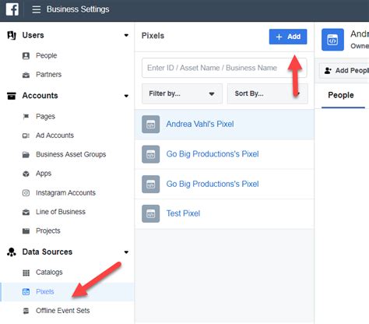
Task: Click the Pixels sidebar icon
Action: coord(26,292)
